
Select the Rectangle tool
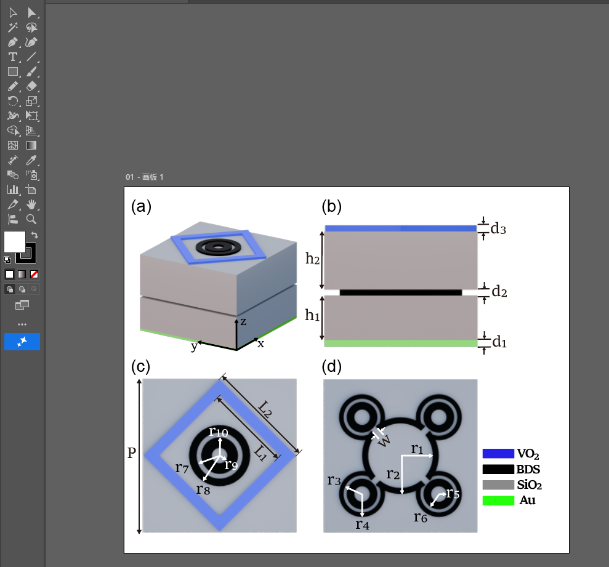click(x=13, y=72)
